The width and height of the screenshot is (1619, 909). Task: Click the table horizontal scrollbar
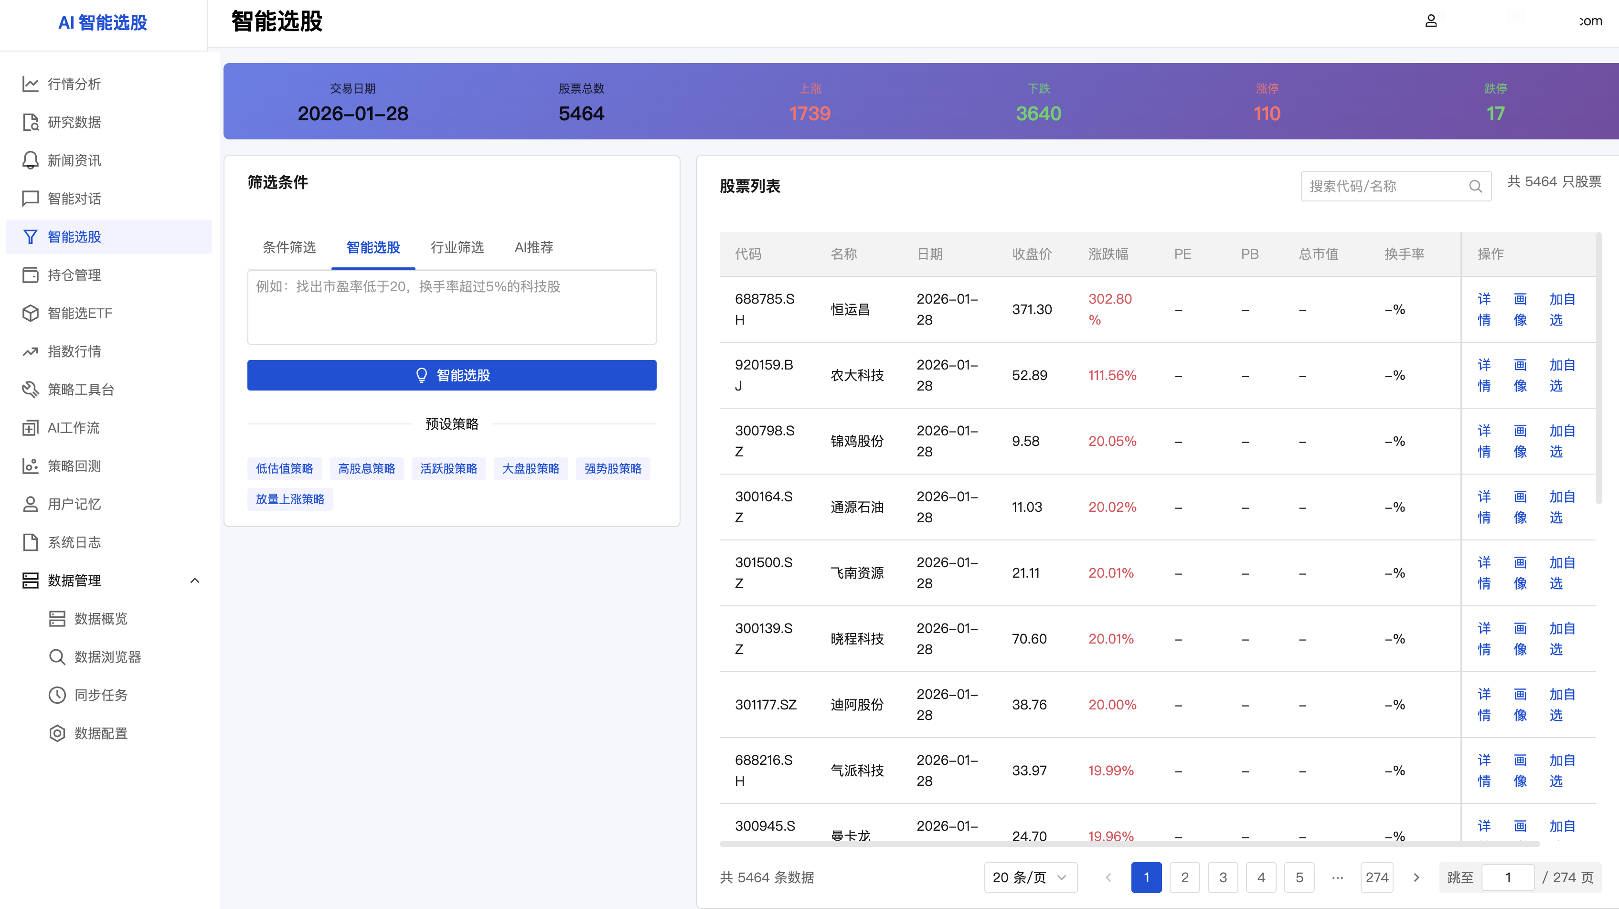[1129, 844]
